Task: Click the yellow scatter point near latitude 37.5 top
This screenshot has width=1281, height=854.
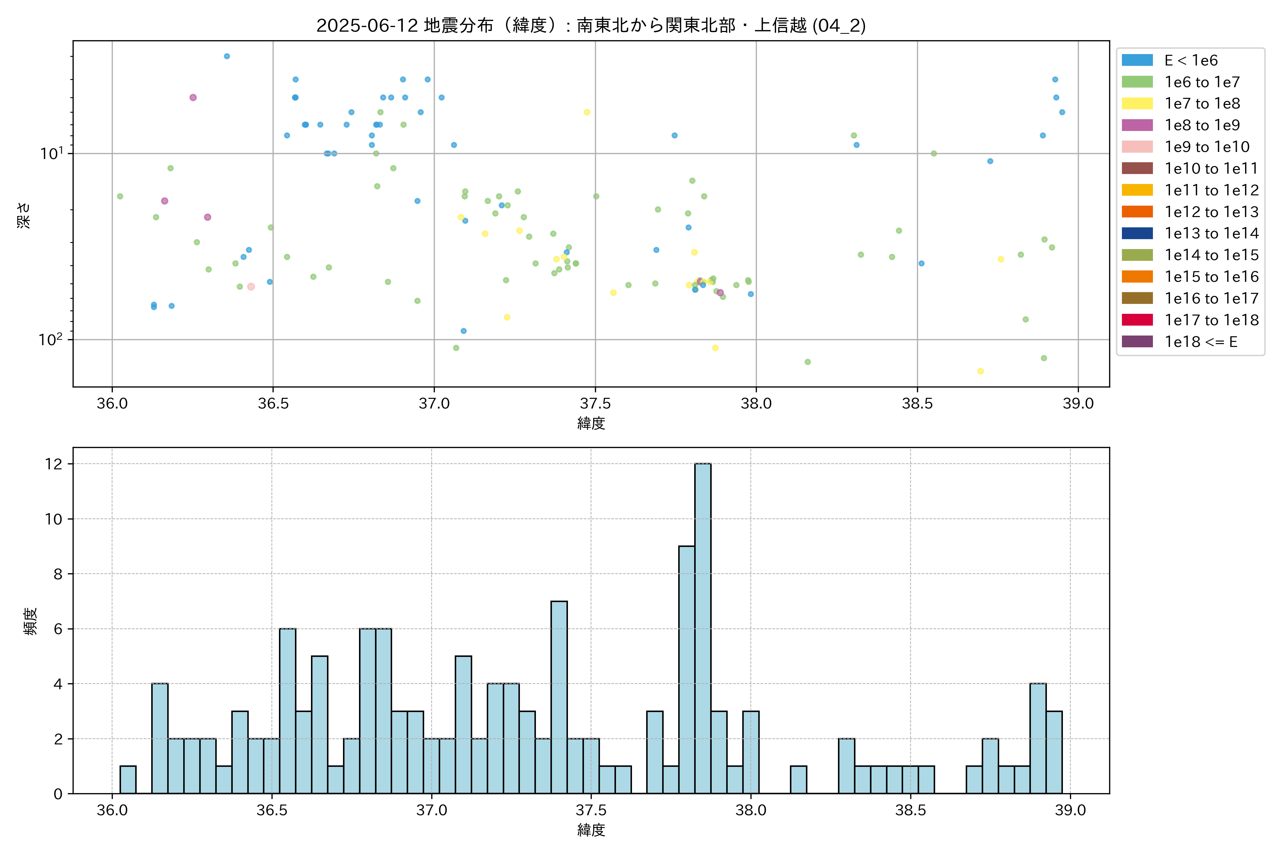Action: [x=586, y=112]
